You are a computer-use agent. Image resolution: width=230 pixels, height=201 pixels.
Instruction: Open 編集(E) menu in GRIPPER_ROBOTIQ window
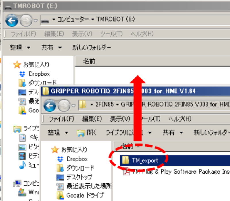click(92, 119)
